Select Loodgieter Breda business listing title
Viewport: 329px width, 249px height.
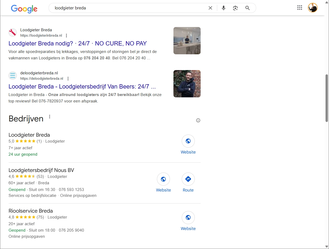coord(29,135)
